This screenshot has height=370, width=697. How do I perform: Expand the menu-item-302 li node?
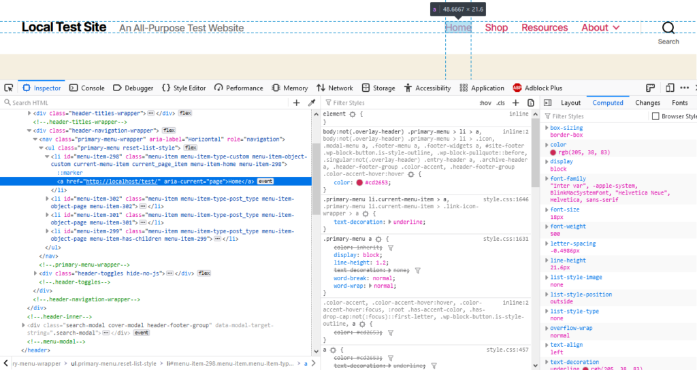pyautogui.click(x=47, y=199)
